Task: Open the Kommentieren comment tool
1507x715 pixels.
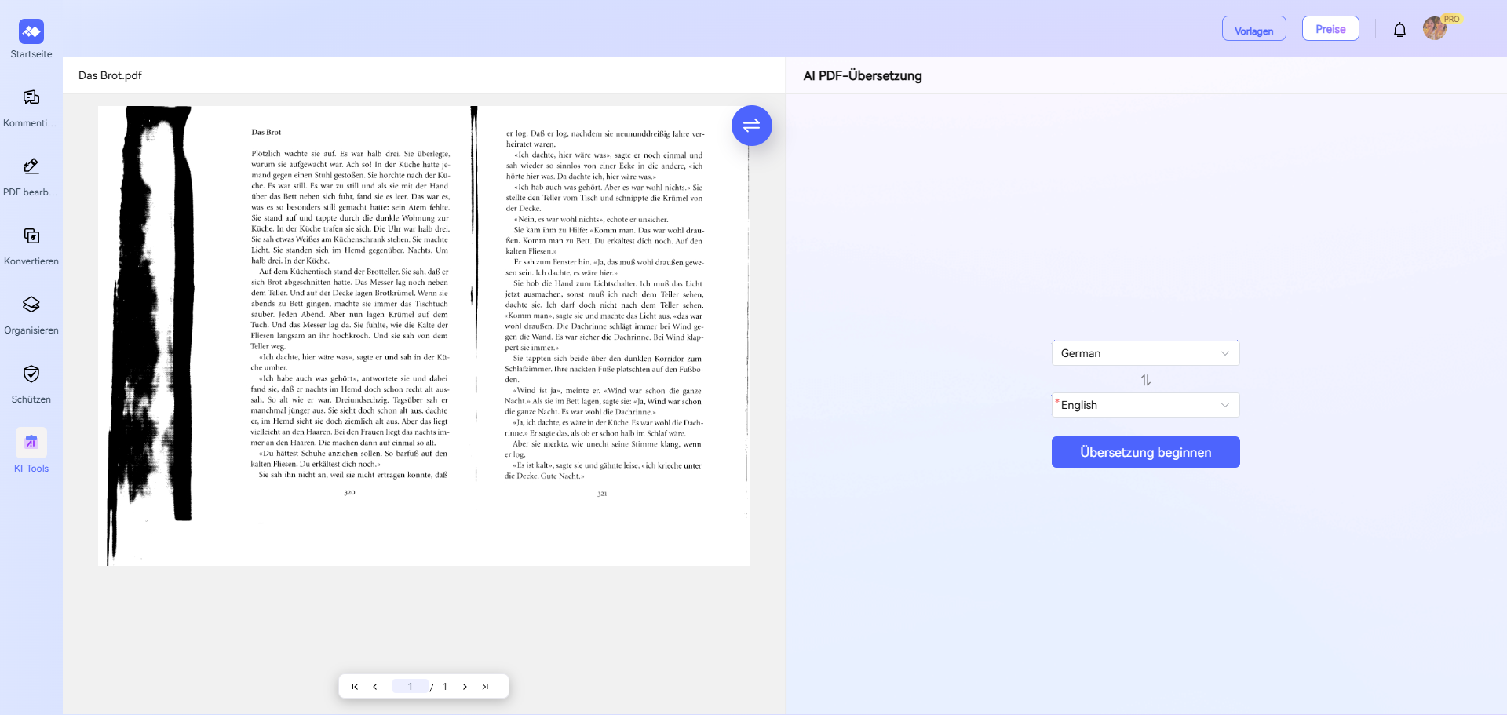Action: pos(31,97)
